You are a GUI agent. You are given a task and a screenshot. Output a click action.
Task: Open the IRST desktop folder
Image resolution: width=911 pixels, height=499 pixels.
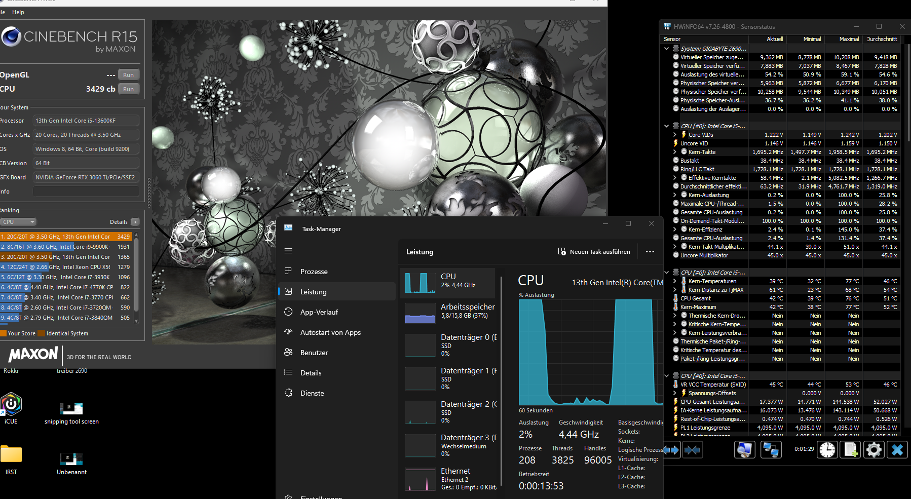(11, 459)
